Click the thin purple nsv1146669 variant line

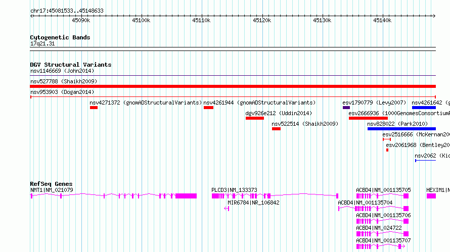click(x=233, y=75)
